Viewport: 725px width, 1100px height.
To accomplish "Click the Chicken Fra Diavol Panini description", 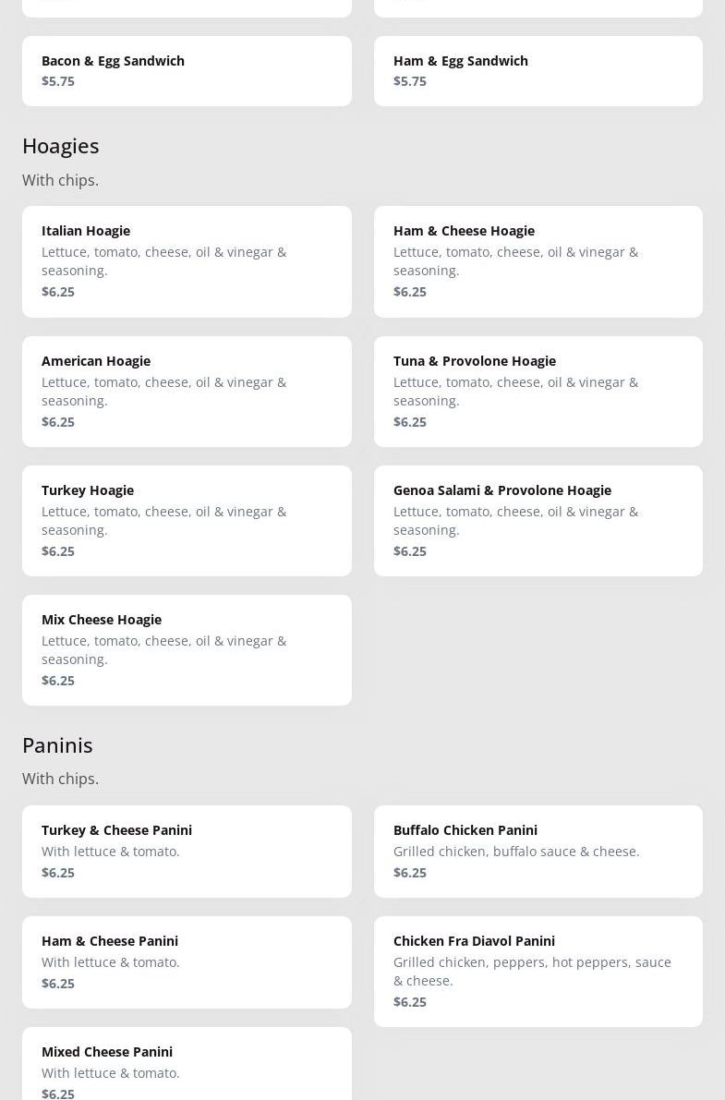I will [x=531, y=972].
